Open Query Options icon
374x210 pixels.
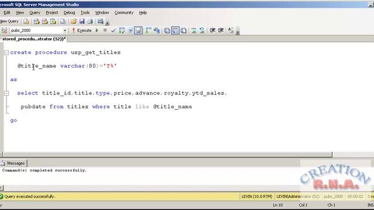pyautogui.click(x=130, y=30)
